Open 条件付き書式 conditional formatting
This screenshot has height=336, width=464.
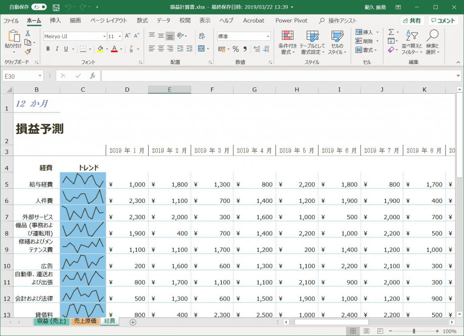287,42
